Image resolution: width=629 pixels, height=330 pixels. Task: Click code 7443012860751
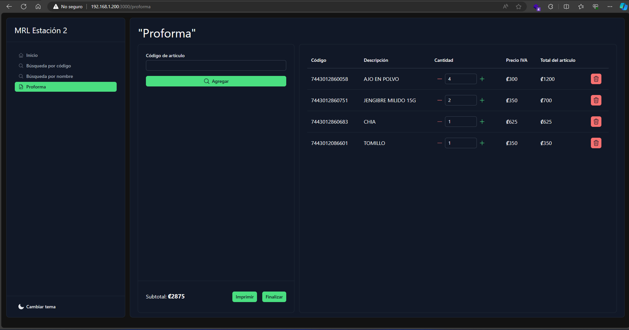click(x=329, y=100)
